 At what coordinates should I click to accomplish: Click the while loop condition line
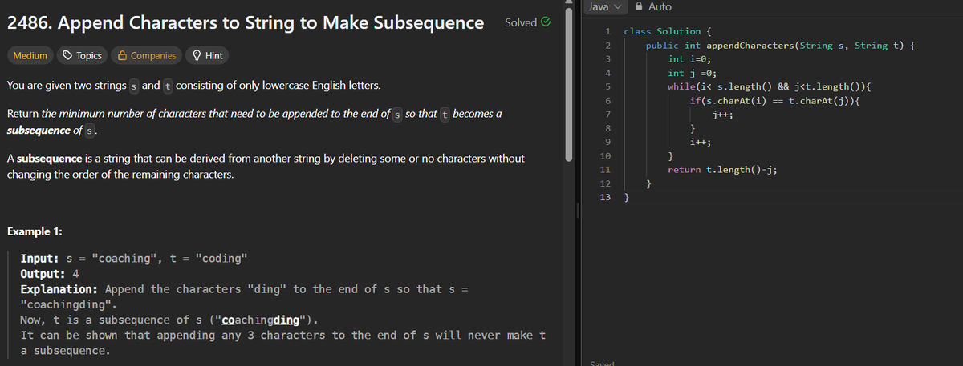click(x=770, y=86)
